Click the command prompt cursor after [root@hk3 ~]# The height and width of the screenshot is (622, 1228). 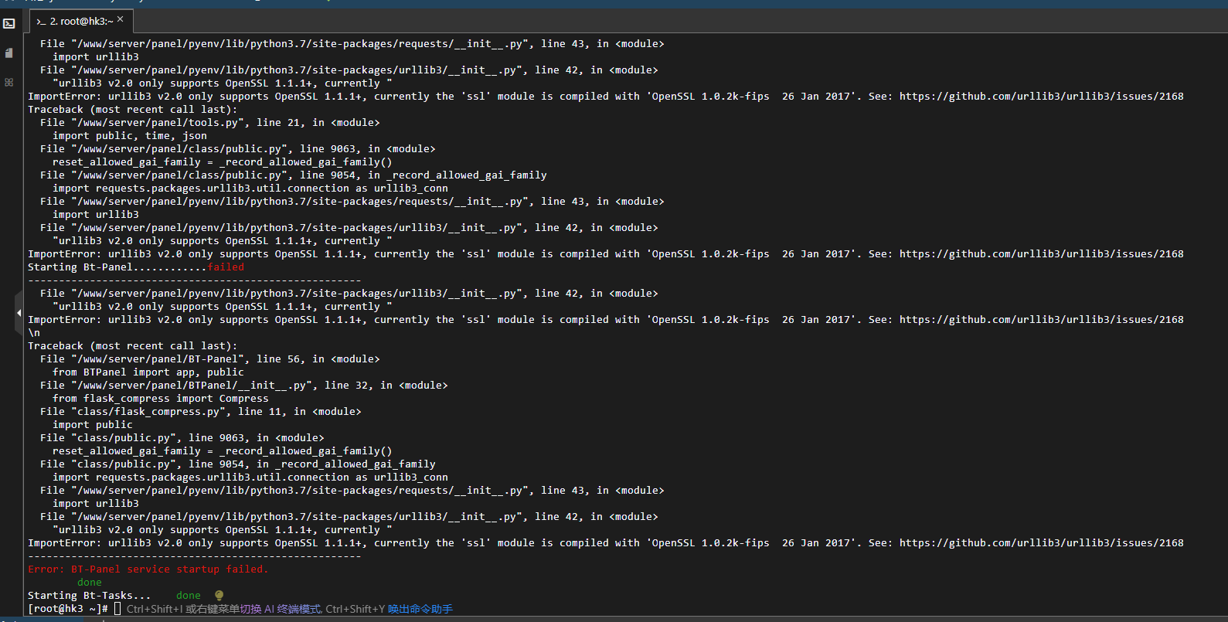click(117, 609)
